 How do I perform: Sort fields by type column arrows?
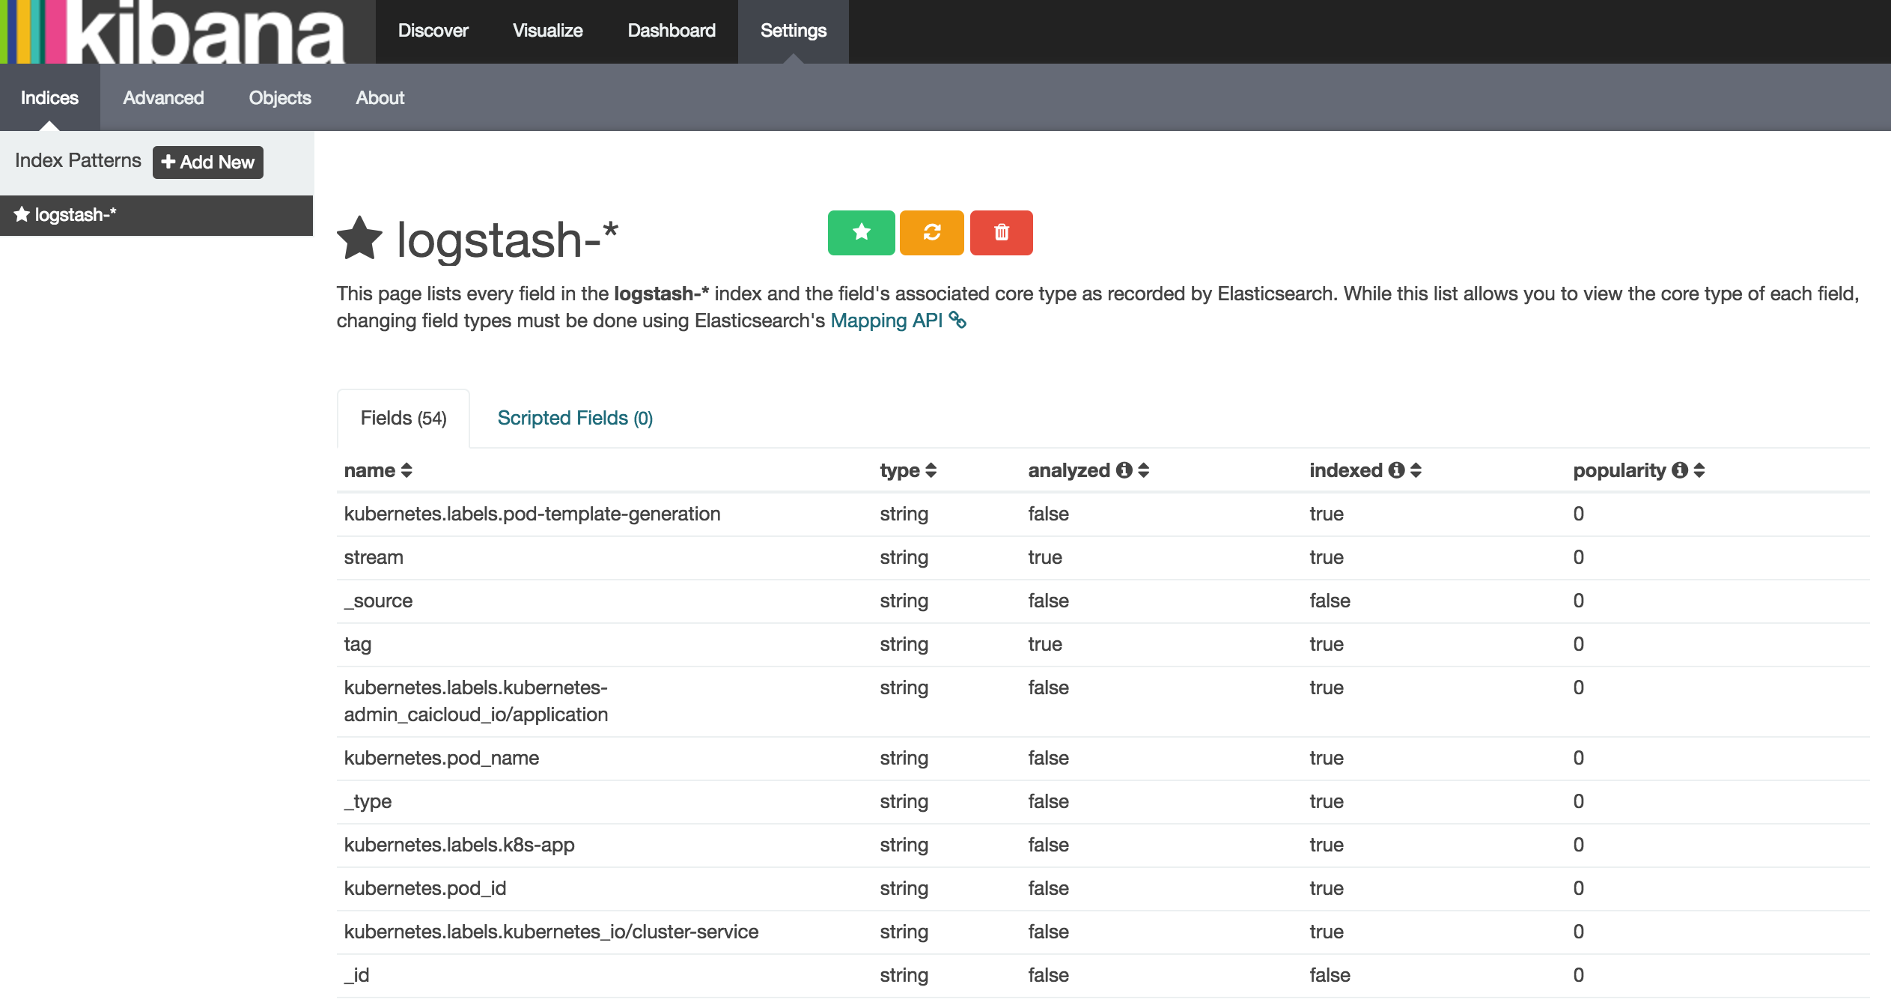(931, 470)
